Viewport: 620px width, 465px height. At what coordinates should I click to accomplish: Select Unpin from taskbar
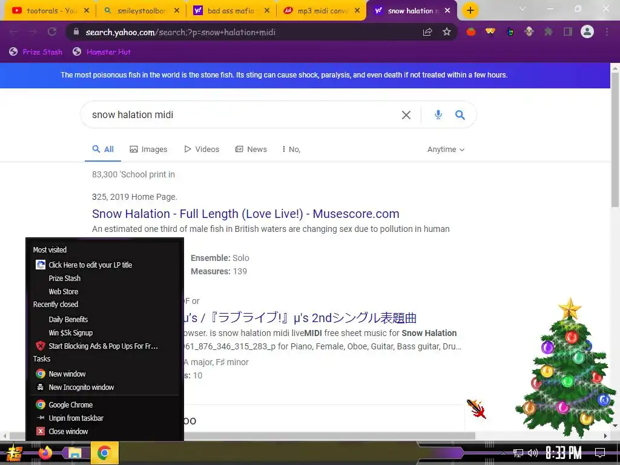click(x=105, y=418)
